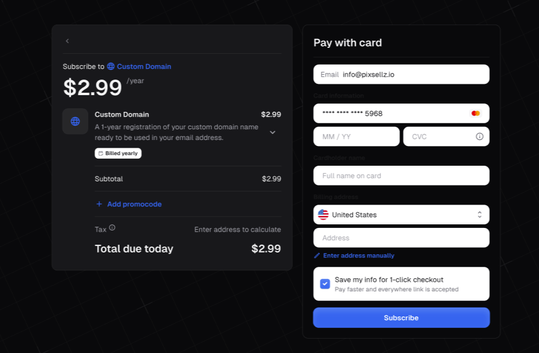Uncheck Save my info for 1-click checkout
Screen dimensions: 539x353
click(325, 284)
